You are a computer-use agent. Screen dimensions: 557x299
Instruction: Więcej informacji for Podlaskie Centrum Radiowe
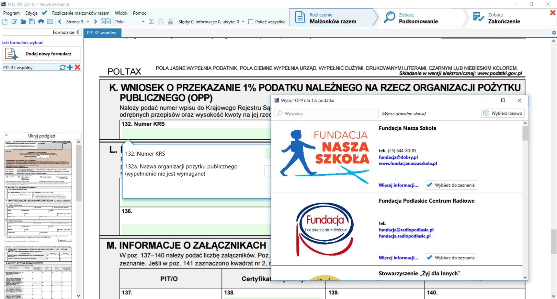398,258
